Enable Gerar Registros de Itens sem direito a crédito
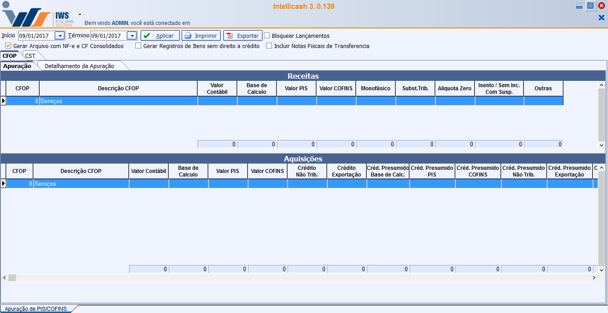This screenshot has height=313, width=608. 138,46
